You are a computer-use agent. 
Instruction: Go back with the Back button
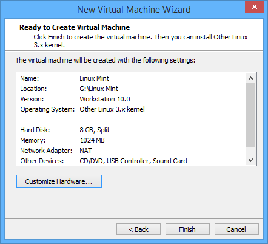138,229
